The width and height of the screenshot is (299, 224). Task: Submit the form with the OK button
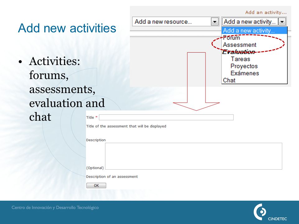click(96, 185)
